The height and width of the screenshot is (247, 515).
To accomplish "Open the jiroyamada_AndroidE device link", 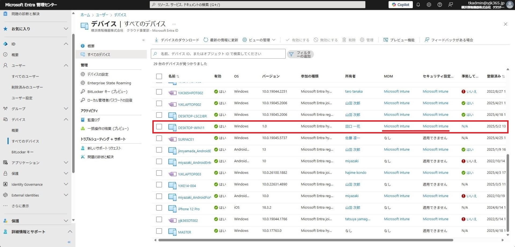I will 194,151.
